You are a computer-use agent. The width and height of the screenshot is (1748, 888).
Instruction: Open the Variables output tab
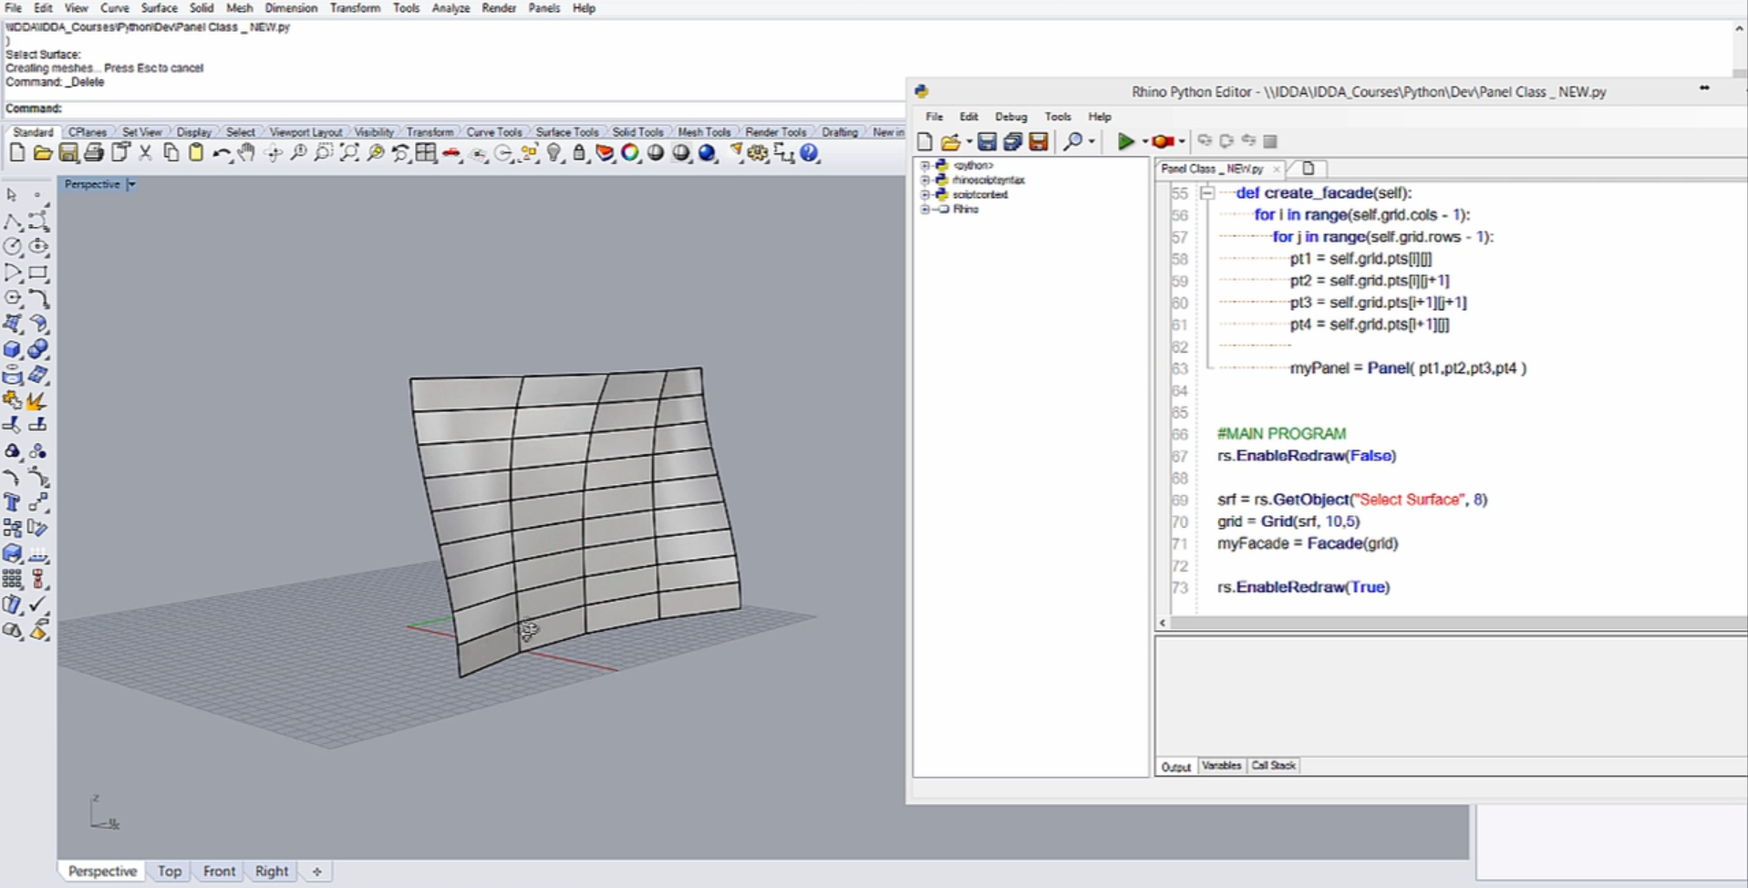[1221, 766]
